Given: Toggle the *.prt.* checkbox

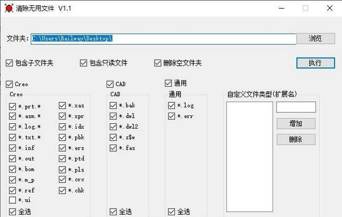Looking at the screenshot, I should [x=13, y=106].
